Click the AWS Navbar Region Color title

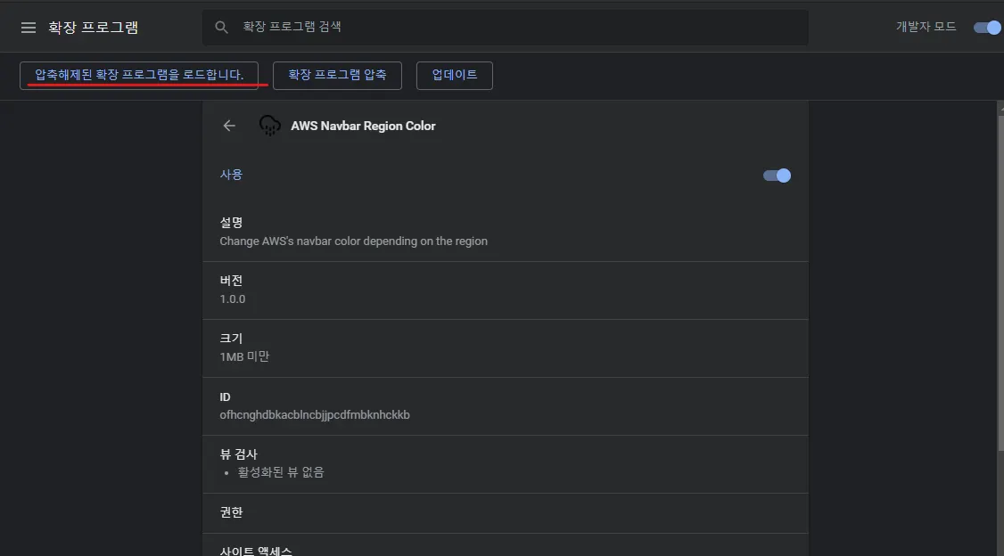[363, 126]
